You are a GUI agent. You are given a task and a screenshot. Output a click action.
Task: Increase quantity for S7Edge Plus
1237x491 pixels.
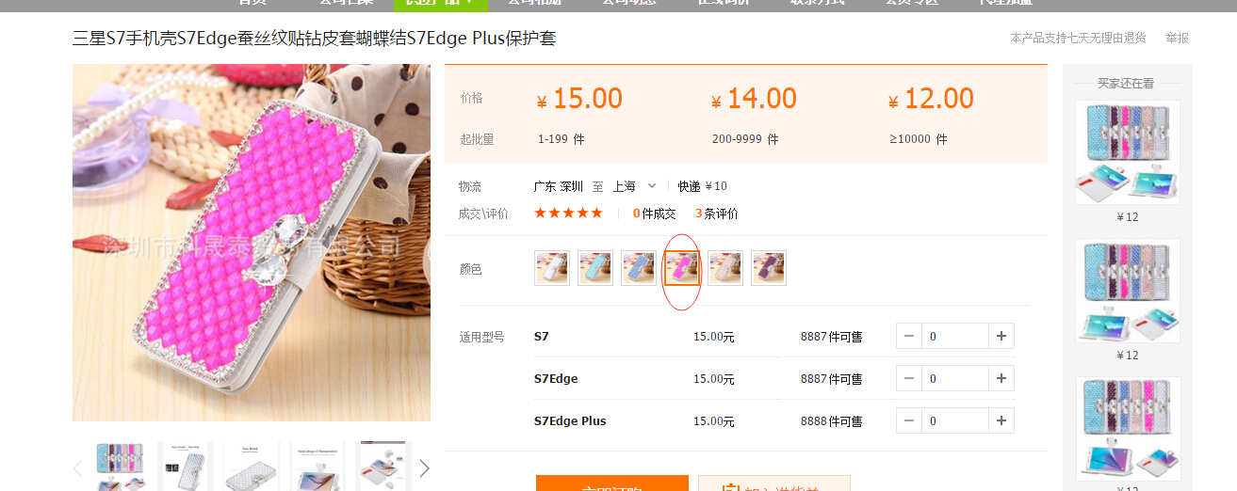click(x=1001, y=420)
